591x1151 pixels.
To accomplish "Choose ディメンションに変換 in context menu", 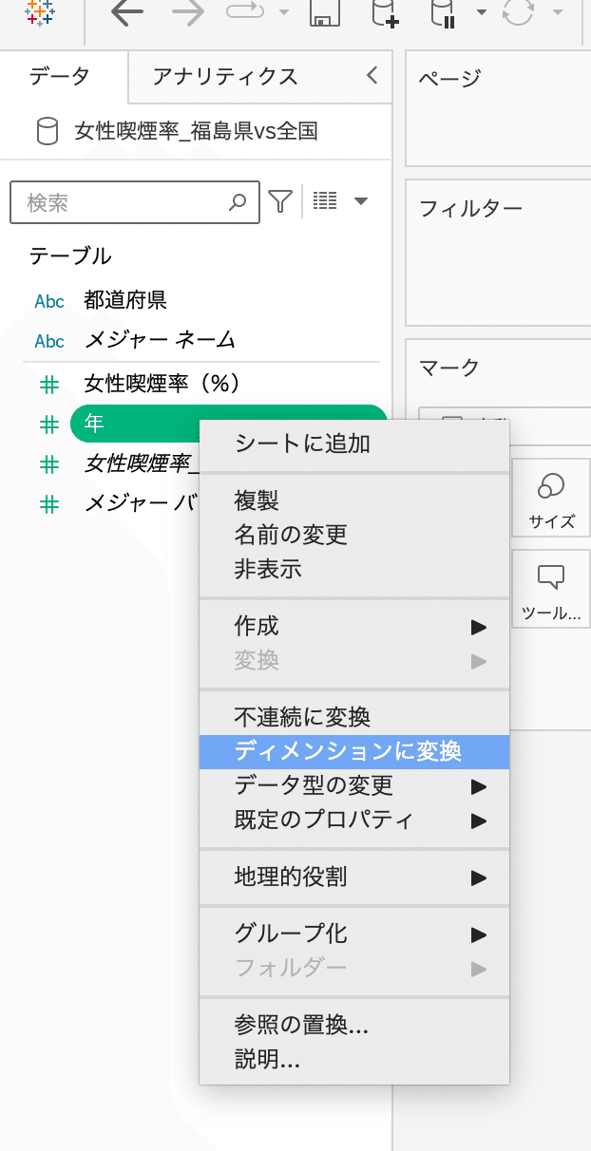I will click(x=354, y=751).
